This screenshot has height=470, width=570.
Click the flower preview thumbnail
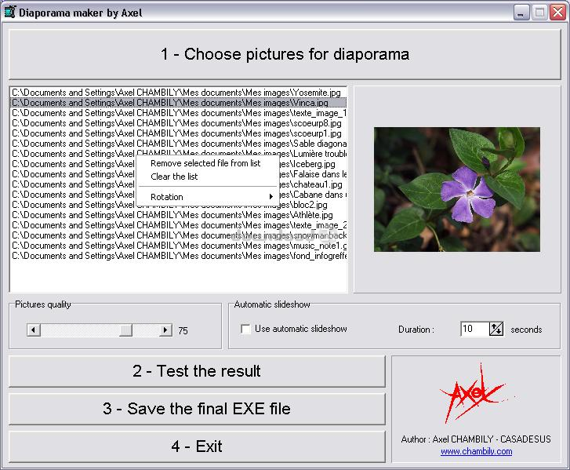[x=457, y=189]
